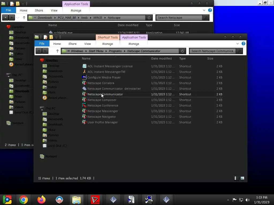Open network icon in system tray
The width and height of the screenshot is (274, 205).
[x=241, y=200]
